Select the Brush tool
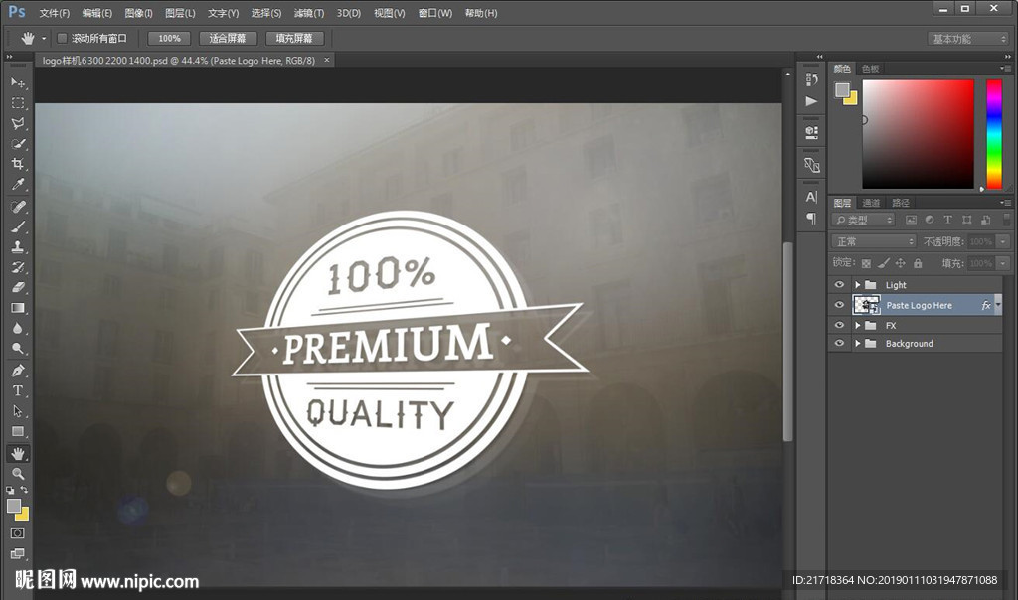The height and width of the screenshot is (600, 1018). point(18,226)
